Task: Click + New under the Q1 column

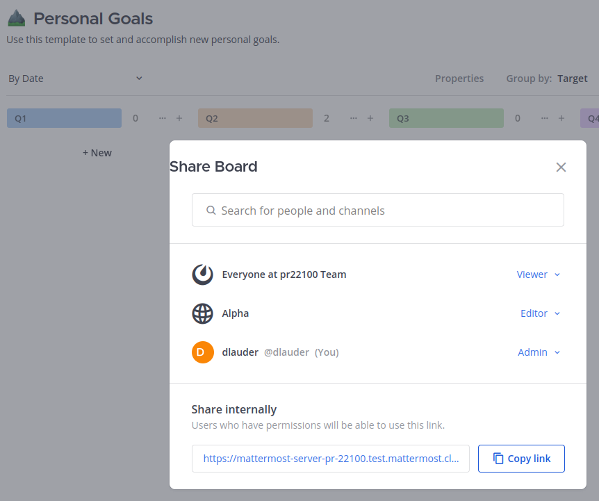Action: click(x=97, y=152)
